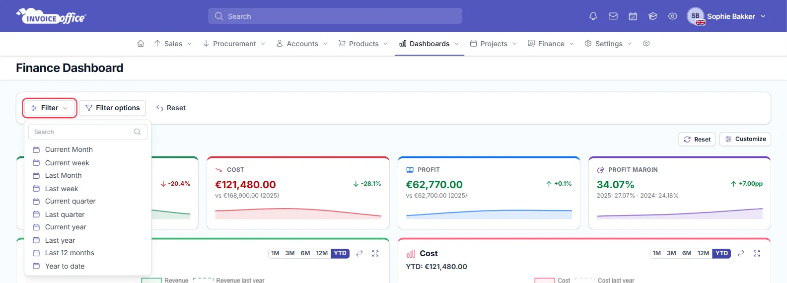The height and width of the screenshot is (283, 787).
Task: Click the PROFIT card icon
Action: click(x=410, y=170)
